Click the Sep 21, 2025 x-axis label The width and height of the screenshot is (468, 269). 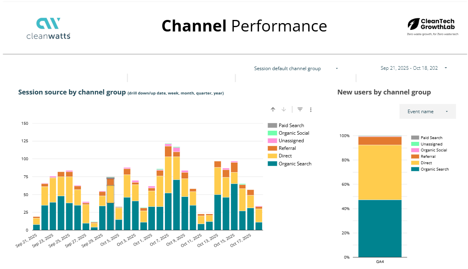click(26, 240)
